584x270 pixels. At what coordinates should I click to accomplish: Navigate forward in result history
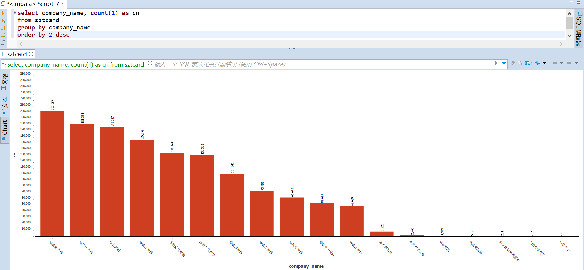pos(569,63)
